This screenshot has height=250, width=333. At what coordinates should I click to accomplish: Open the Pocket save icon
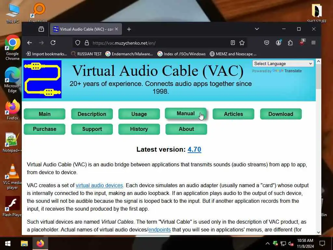point(267,43)
